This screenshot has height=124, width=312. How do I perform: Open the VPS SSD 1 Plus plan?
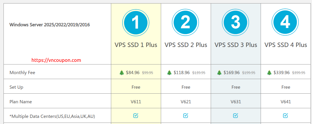pyautogui.click(x=136, y=45)
